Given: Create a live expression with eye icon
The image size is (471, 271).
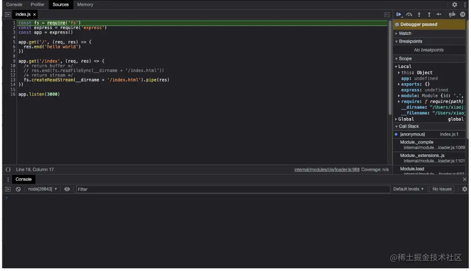Looking at the screenshot, I should click(x=67, y=189).
